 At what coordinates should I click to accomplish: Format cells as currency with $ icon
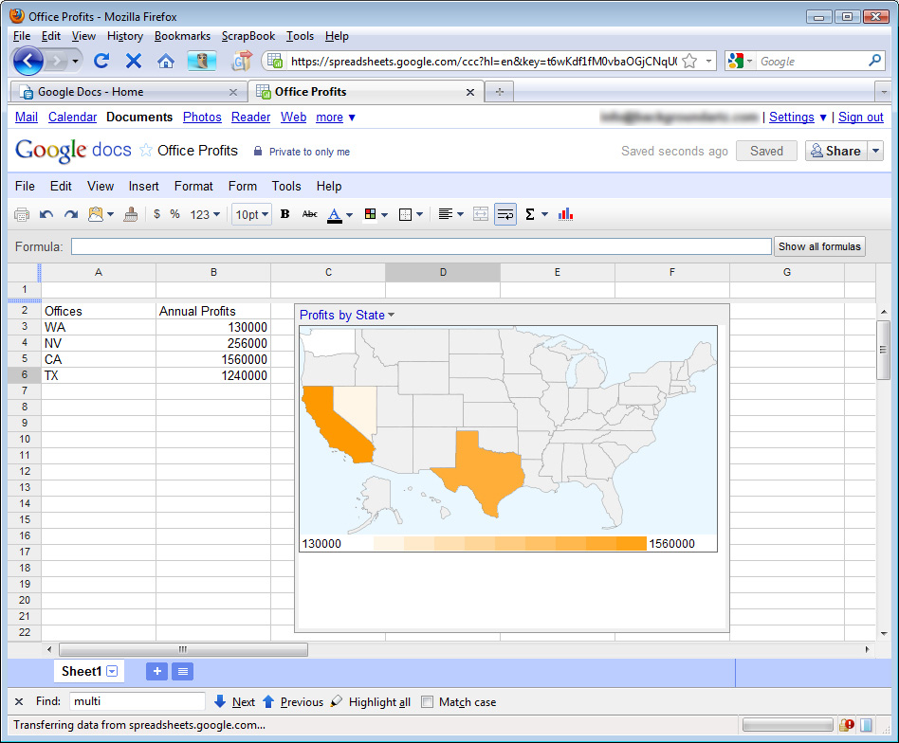tap(156, 214)
